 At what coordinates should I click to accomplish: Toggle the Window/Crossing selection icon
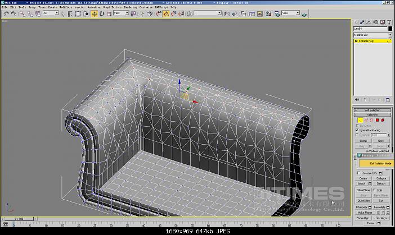point(86,14)
